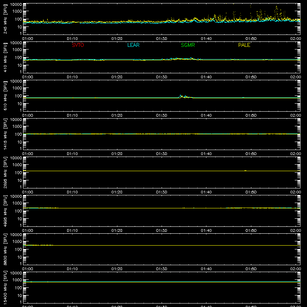The height and width of the screenshot is (307, 307).
Task: Click the cyan LEAR station label
Action: pyautogui.click(x=133, y=45)
